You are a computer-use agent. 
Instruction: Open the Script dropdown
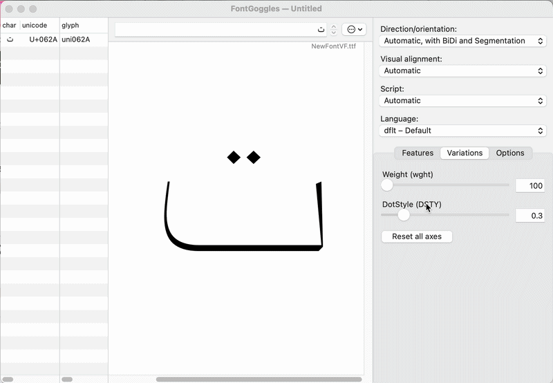pyautogui.click(x=462, y=101)
